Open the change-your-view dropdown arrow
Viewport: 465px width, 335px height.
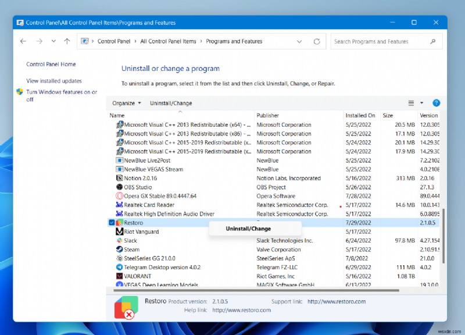point(420,103)
